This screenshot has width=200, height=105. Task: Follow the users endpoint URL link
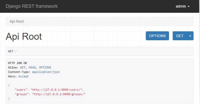pyautogui.click(x=56, y=90)
